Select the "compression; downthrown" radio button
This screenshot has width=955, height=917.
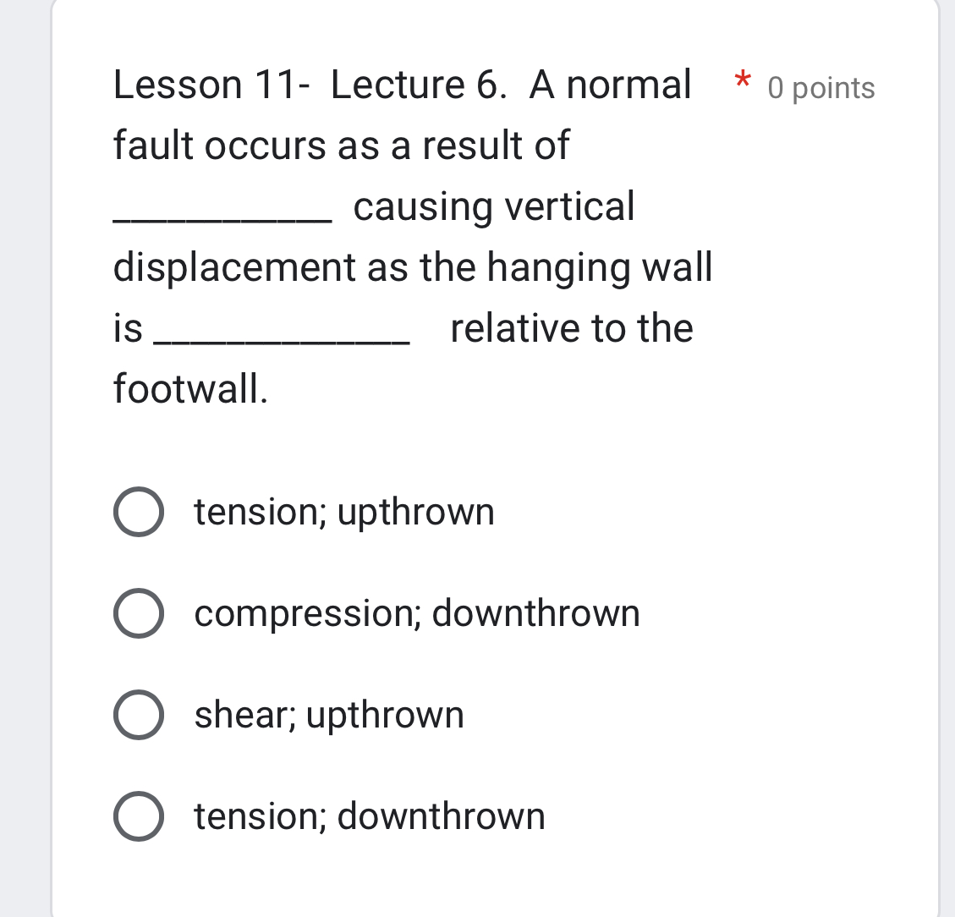pos(140,613)
